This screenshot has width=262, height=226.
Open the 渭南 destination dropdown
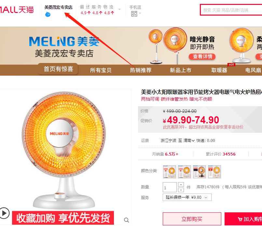pyautogui.click(x=189, y=141)
